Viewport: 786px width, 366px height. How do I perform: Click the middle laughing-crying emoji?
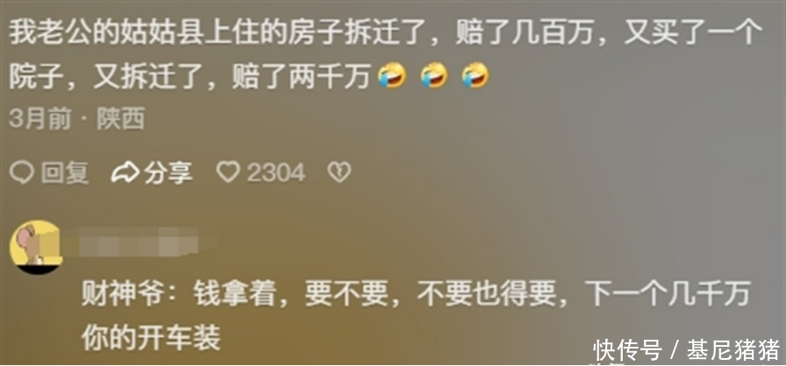click(433, 75)
